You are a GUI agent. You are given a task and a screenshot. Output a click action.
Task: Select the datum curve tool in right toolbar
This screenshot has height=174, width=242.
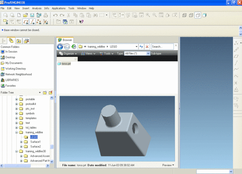[236, 69]
